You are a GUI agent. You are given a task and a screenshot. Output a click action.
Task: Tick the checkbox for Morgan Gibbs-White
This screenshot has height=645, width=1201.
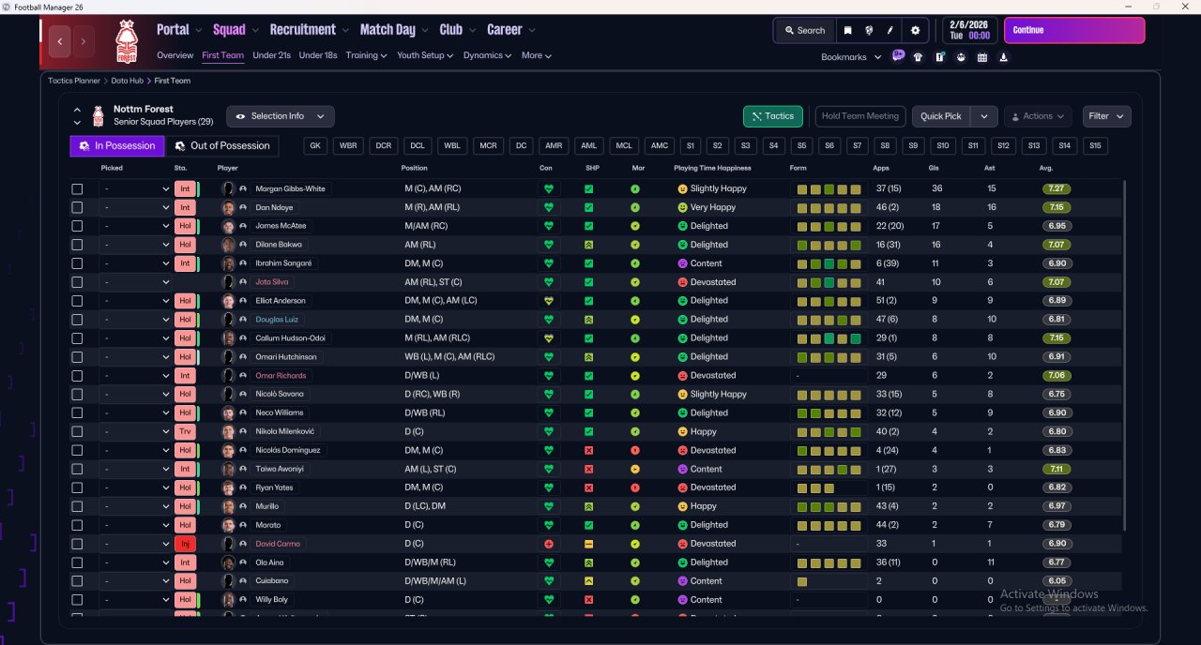77,188
